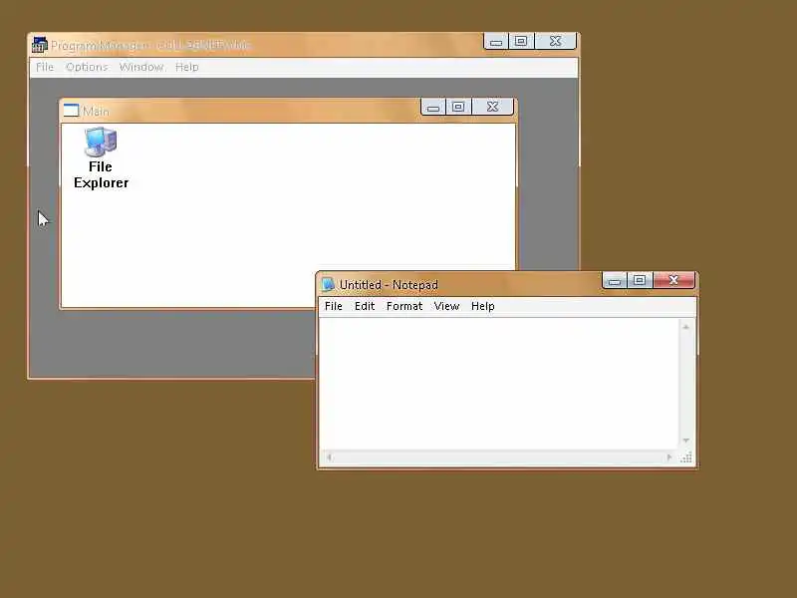The image size is (797, 598).
Task: Minimize the Main group window
Action: pos(433,108)
